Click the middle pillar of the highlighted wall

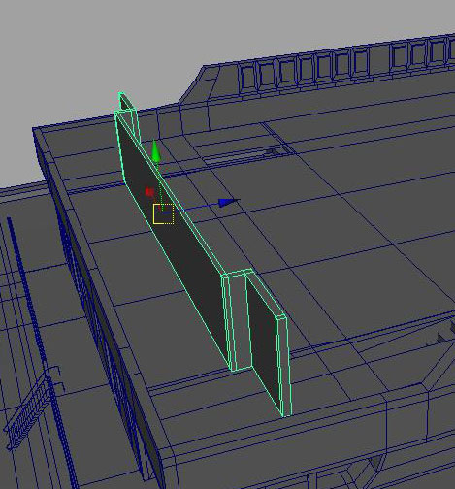tap(238, 320)
